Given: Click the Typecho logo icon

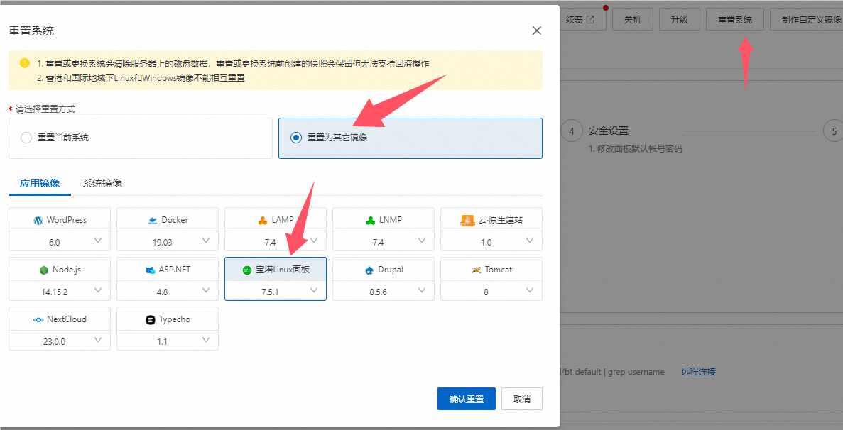Looking at the screenshot, I should [x=150, y=320].
